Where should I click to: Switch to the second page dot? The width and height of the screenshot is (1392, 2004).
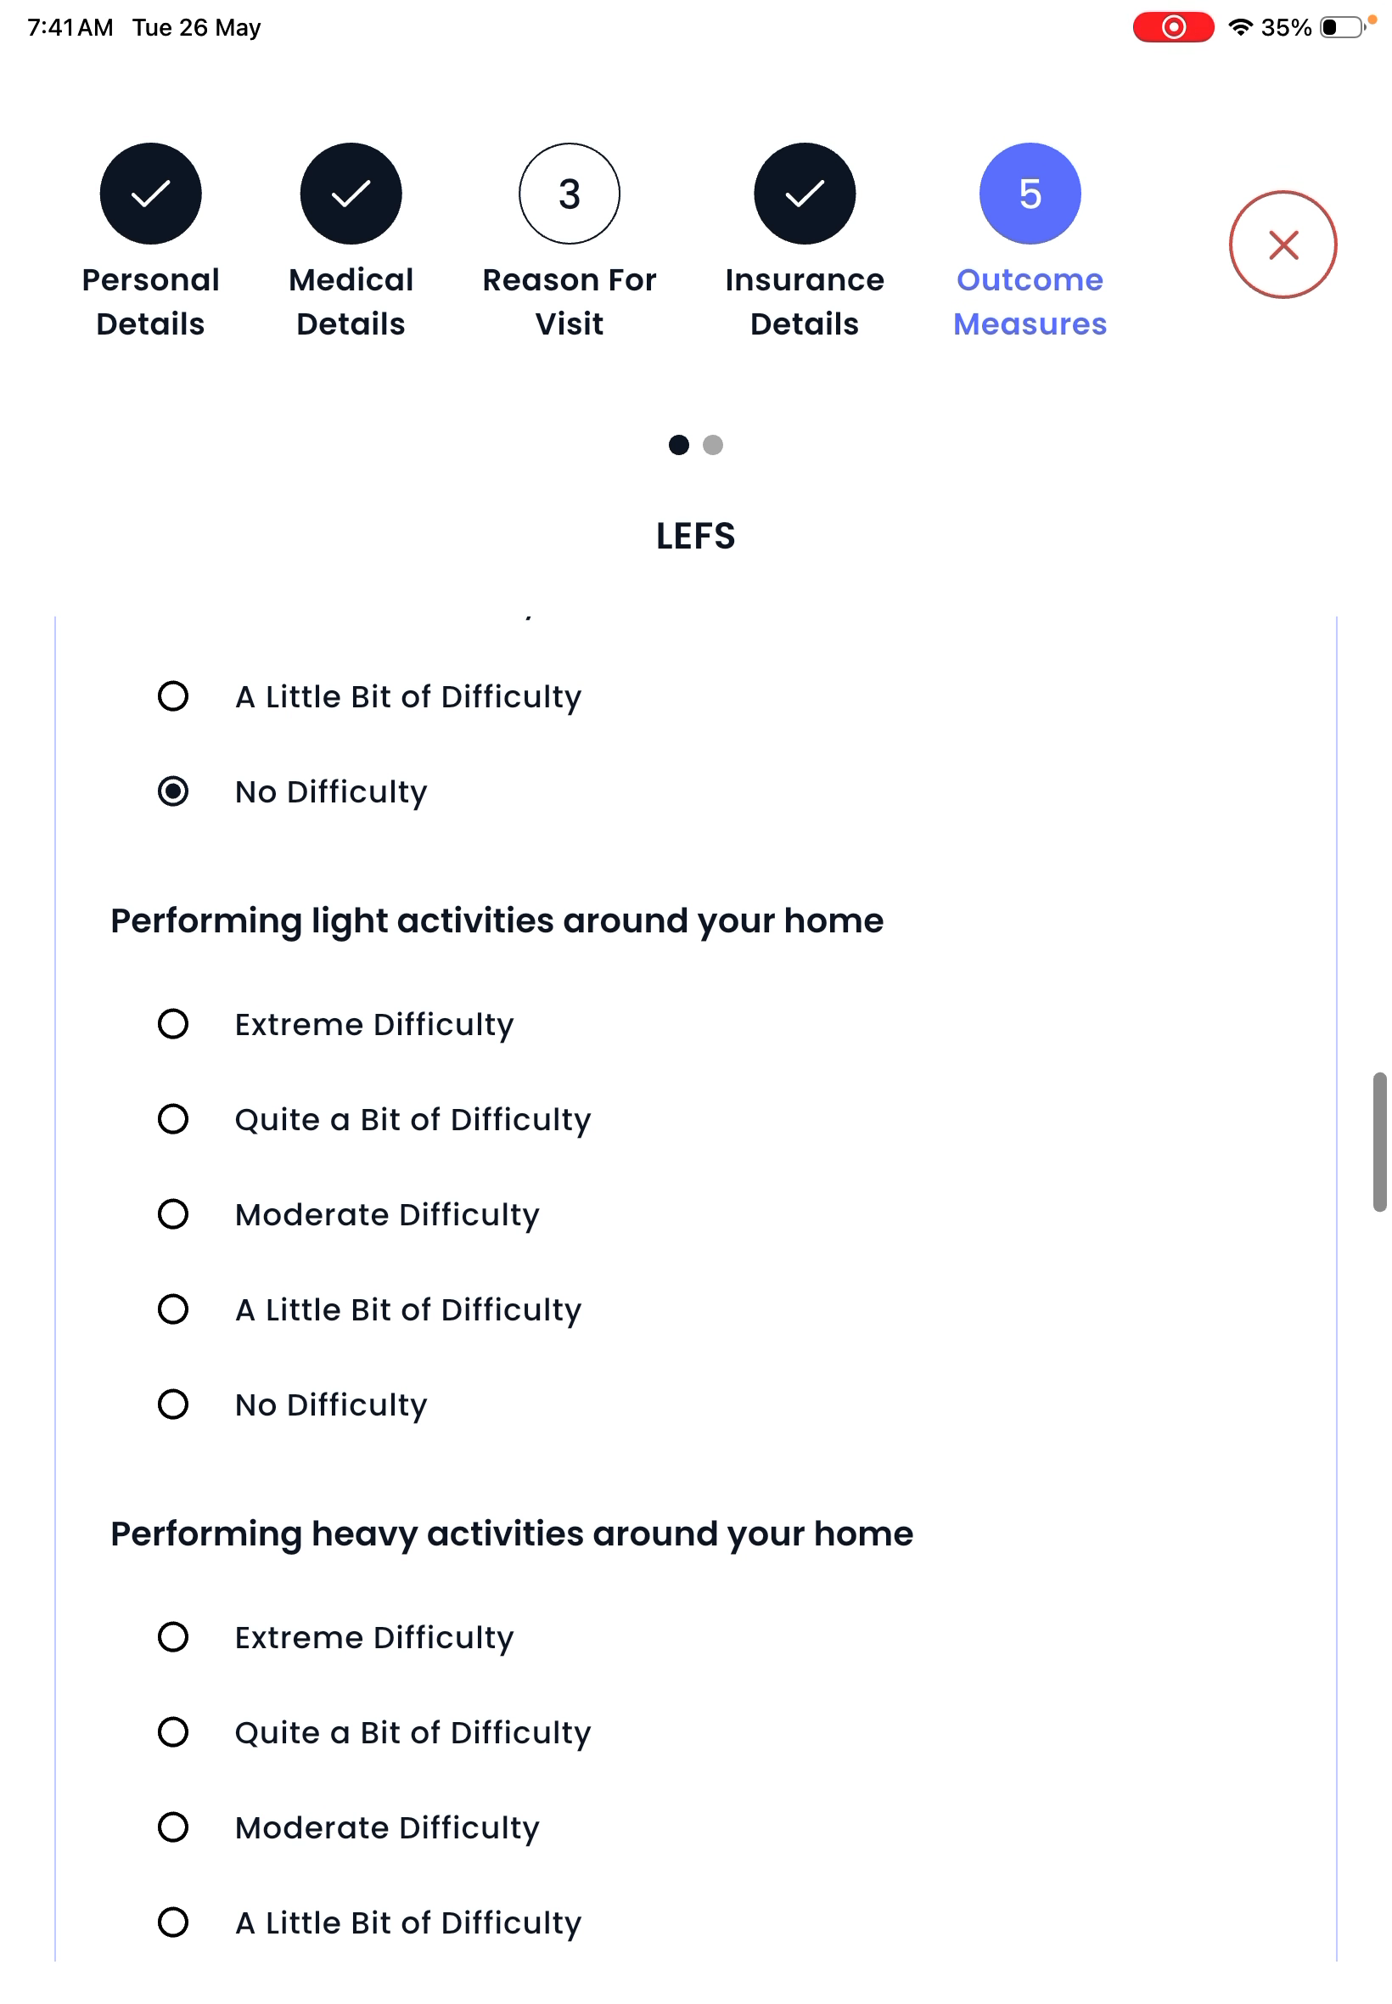713,445
